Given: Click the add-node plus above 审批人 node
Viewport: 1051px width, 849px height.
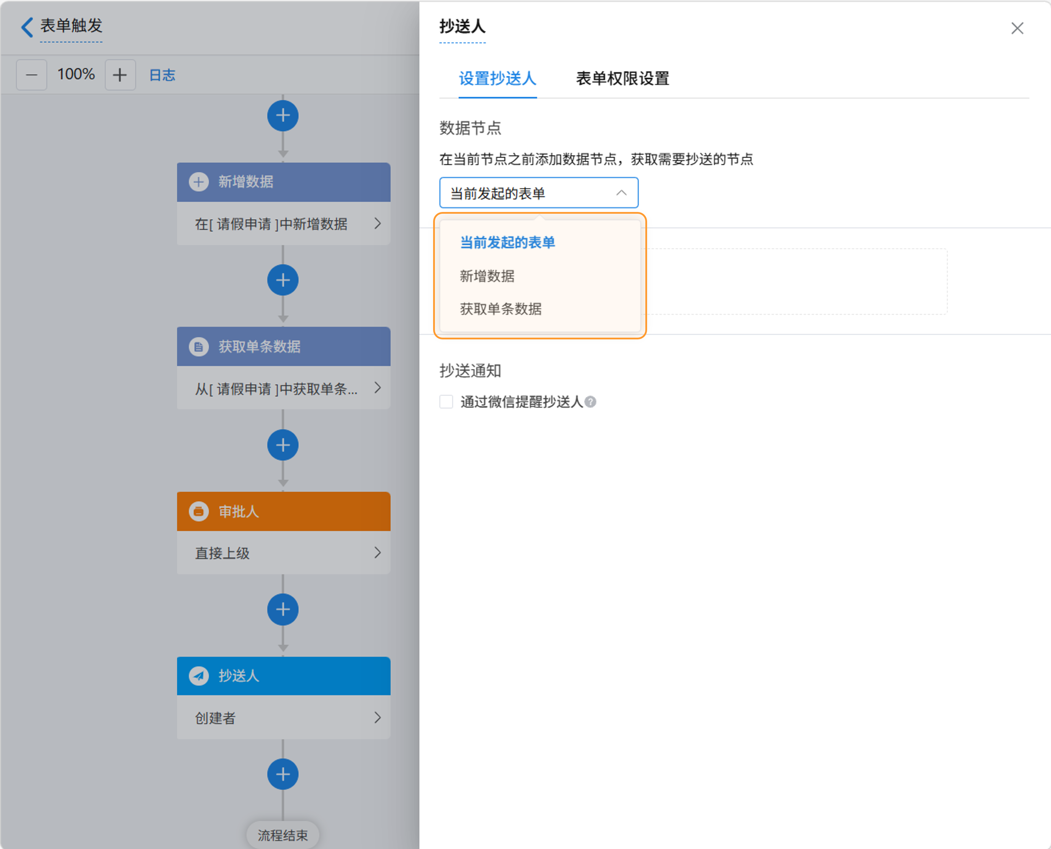Looking at the screenshot, I should click(282, 445).
